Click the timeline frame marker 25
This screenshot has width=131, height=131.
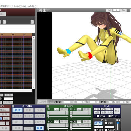tap(24, 34)
